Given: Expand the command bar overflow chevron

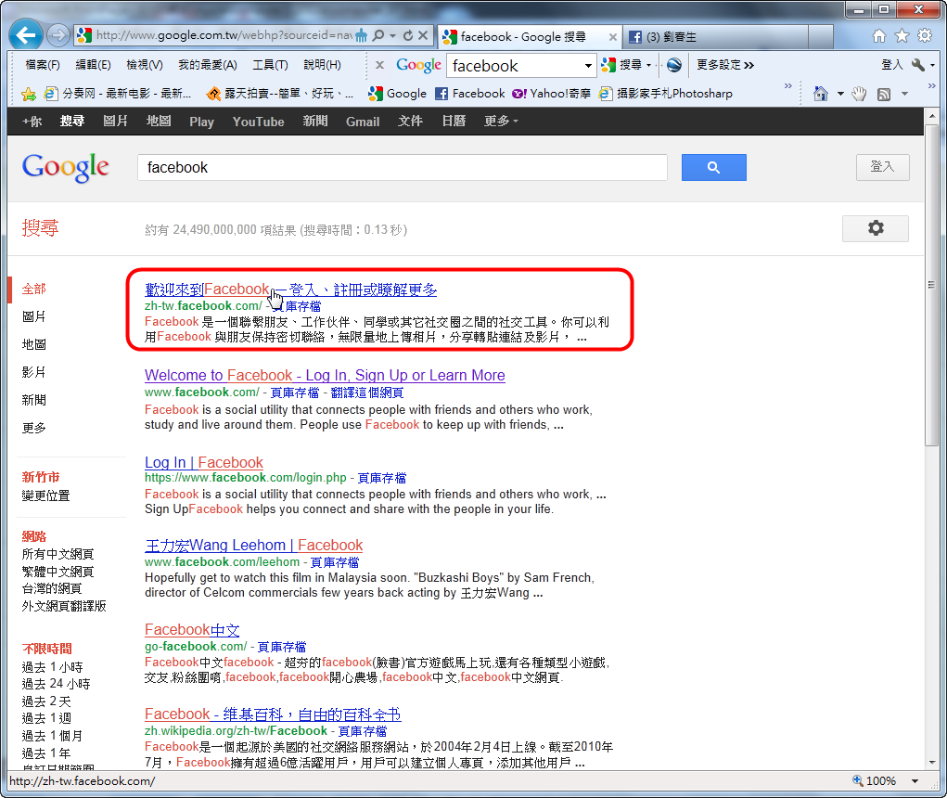Looking at the screenshot, I should (x=932, y=85).
